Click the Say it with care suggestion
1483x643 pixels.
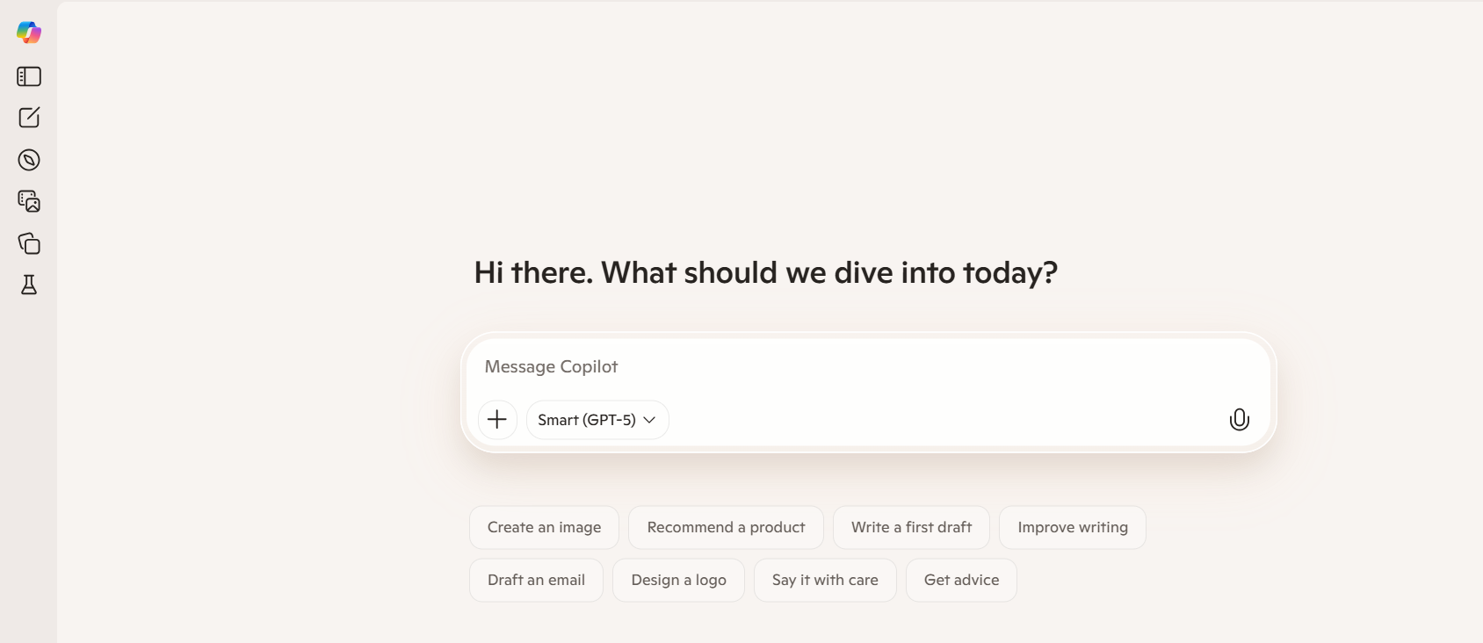point(825,580)
